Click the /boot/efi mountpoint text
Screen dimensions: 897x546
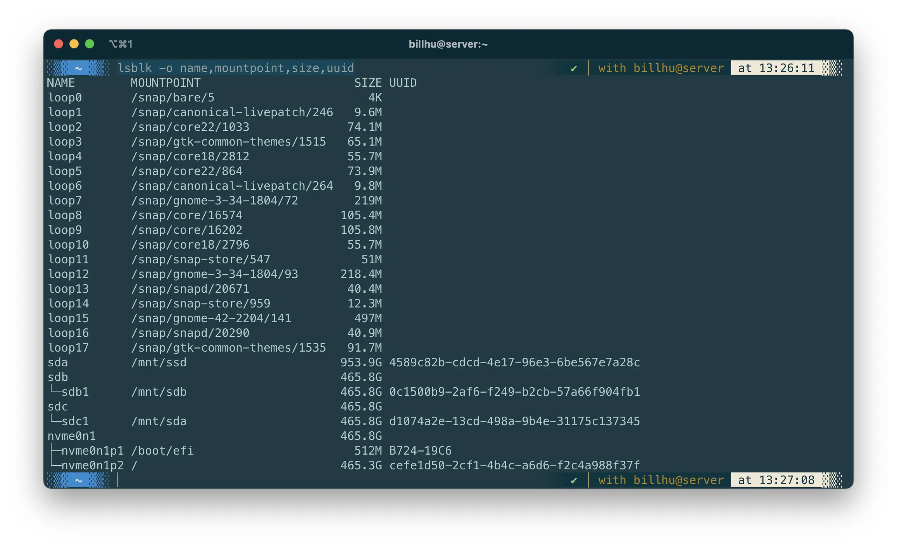(x=162, y=451)
